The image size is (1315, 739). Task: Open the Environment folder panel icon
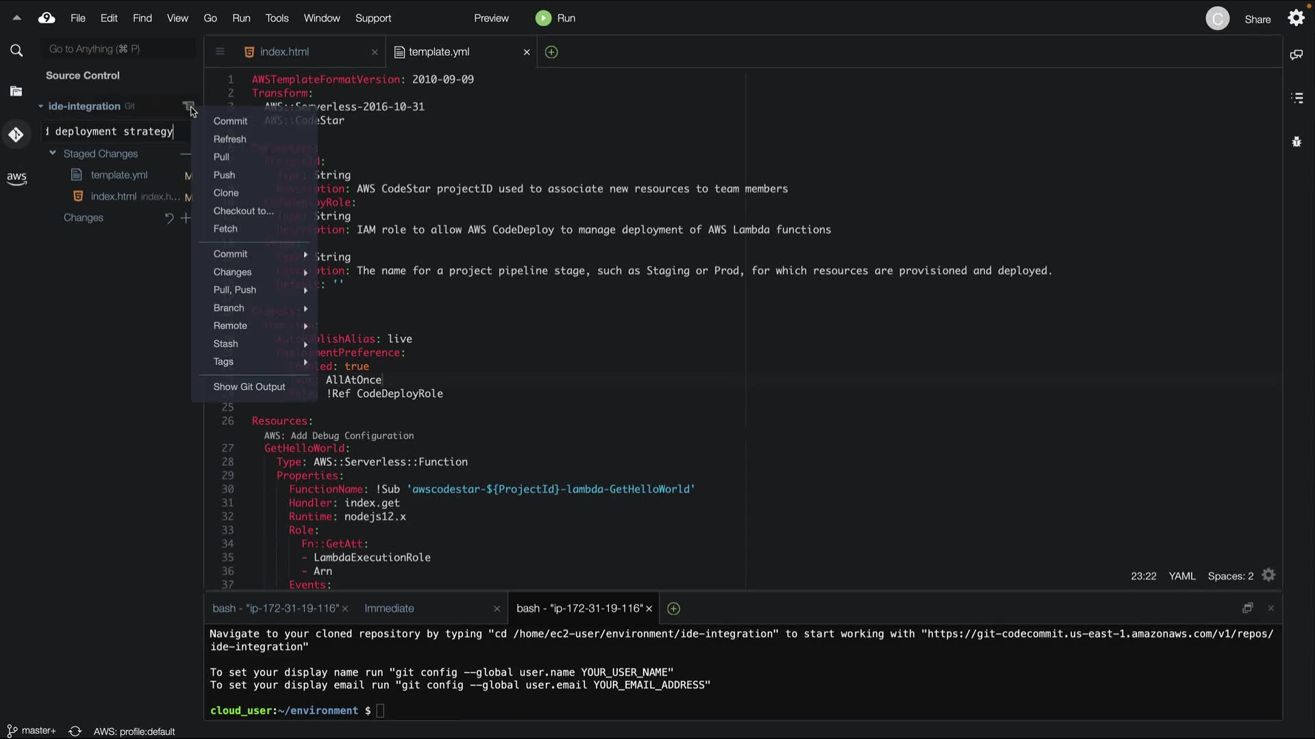coord(16,92)
